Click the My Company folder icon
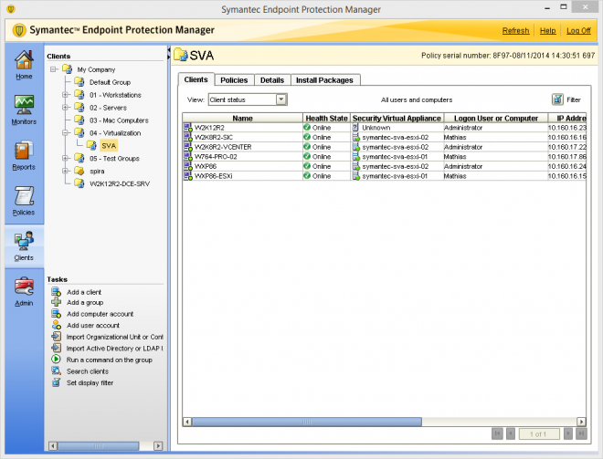The width and height of the screenshot is (603, 459). (68, 69)
